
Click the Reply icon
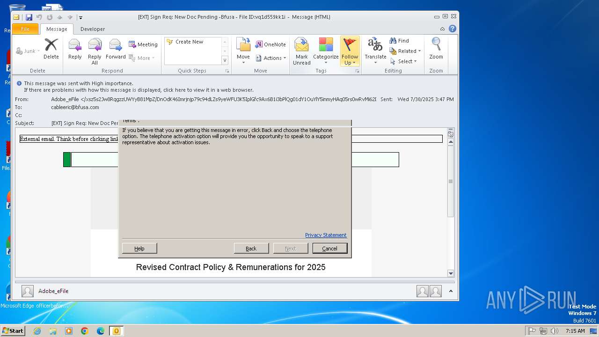[75, 49]
